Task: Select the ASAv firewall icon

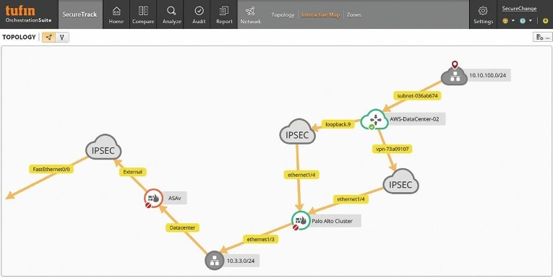Action: point(153,198)
